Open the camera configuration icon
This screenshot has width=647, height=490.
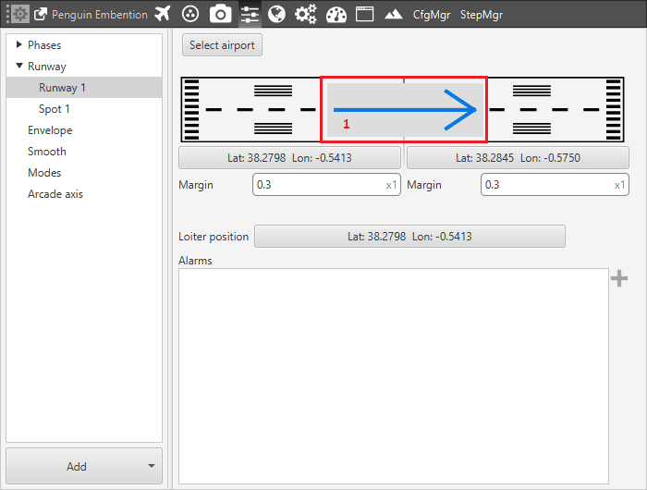point(220,14)
